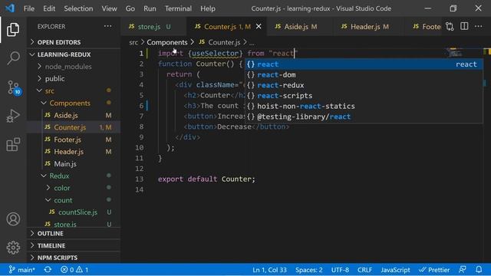
Task: Open the Terminal menu
Action: click(178, 8)
